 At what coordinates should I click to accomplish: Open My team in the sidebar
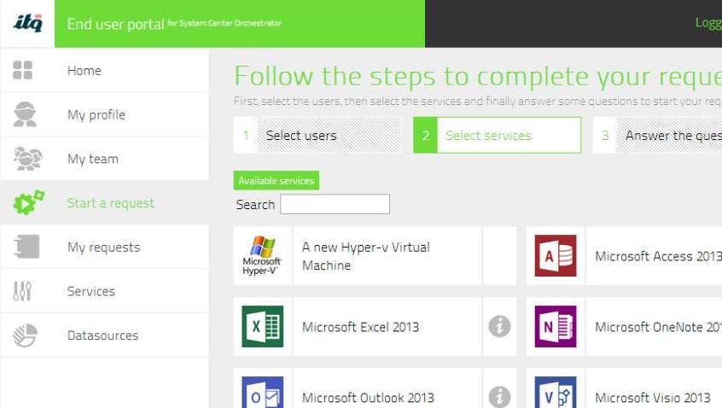(105, 159)
